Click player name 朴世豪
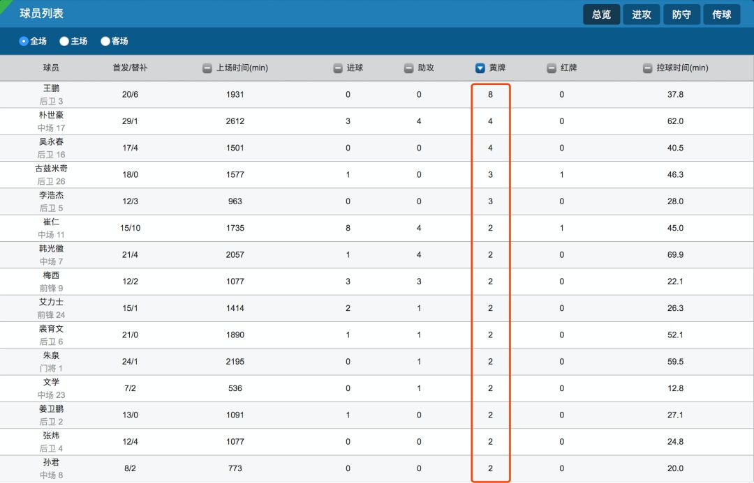 tap(51, 115)
